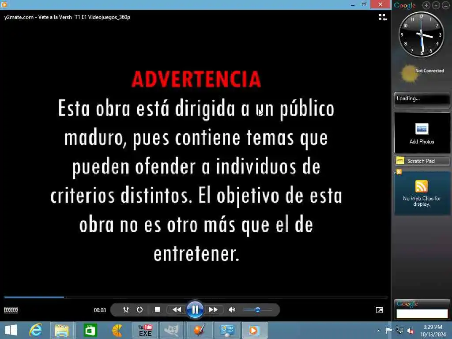Open the Control Panel taskbar icon
The width and height of the screenshot is (452, 339).
click(x=227, y=330)
